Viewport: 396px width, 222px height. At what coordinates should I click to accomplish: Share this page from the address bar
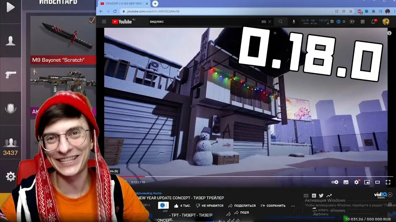[x=344, y=11]
